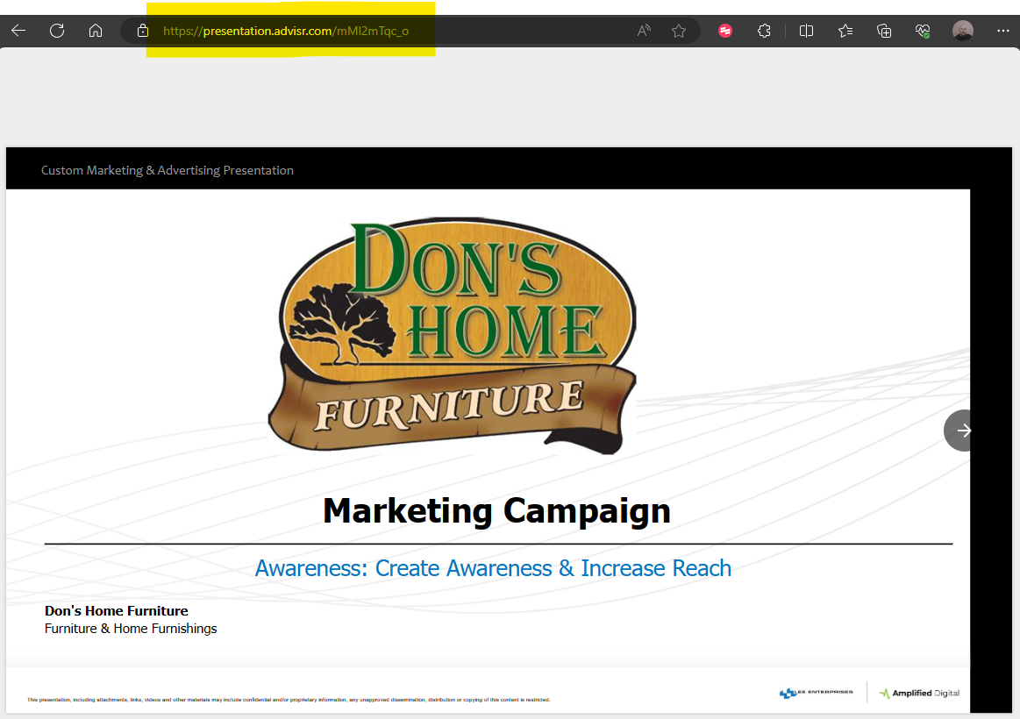The width and height of the screenshot is (1020, 719).
Task: Open Browser essentials heart icon
Action: coord(923,31)
